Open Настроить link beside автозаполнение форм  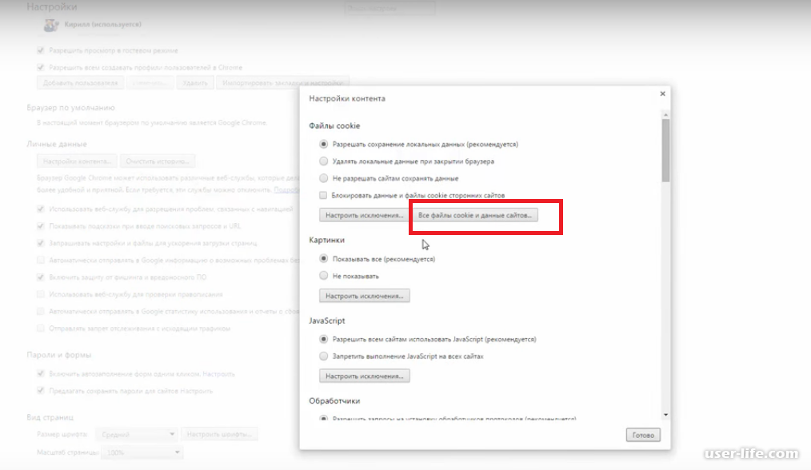click(x=219, y=374)
